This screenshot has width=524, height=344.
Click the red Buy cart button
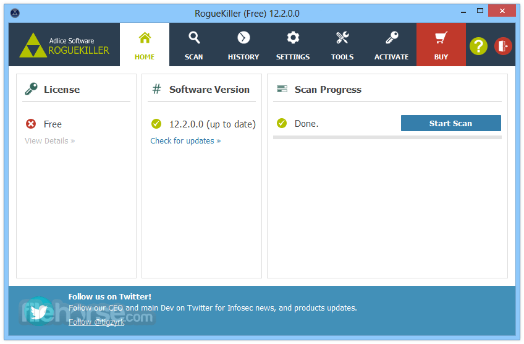pyautogui.click(x=441, y=45)
